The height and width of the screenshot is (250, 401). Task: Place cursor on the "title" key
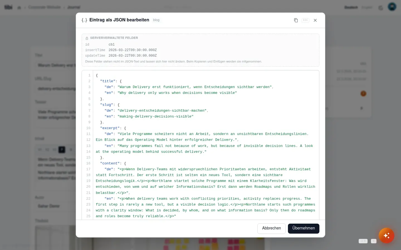pos(108,81)
